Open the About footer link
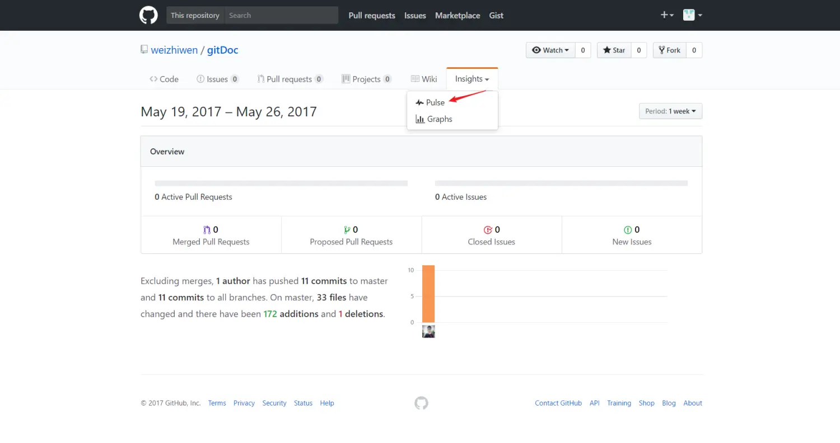 tap(693, 403)
